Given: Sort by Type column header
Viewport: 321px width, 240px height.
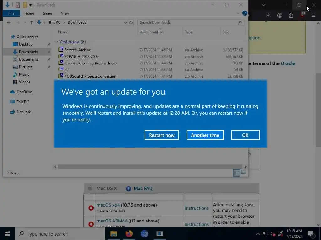Looking at the screenshot, I should point(189,32).
